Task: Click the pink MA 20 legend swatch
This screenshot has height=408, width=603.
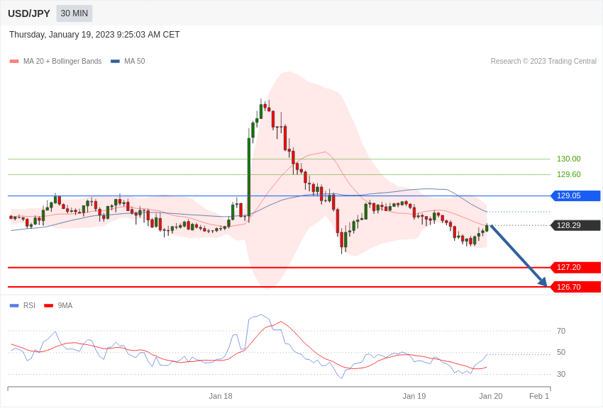Action: (x=14, y=62)
